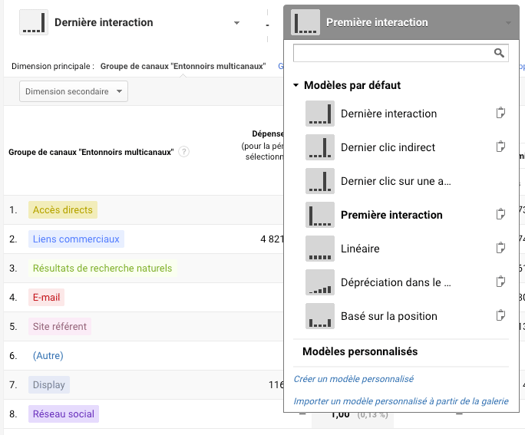This screenshot has width=525, height=435.
Task: Open the Liens commerciaux channel
Action: coord(76,239)
